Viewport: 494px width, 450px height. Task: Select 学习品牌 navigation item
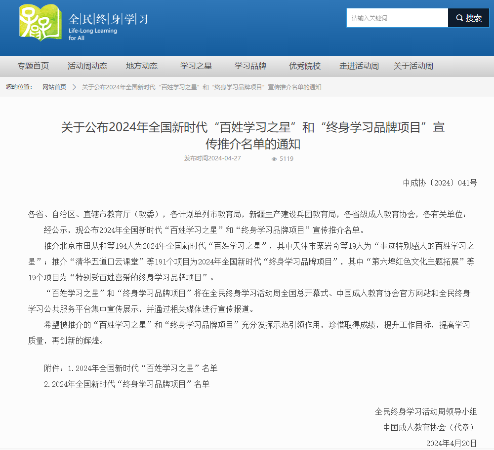(x=250, y=66)
